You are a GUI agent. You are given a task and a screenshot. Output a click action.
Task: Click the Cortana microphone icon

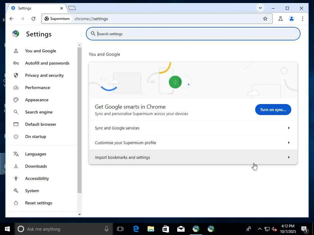tap(106, 229)
